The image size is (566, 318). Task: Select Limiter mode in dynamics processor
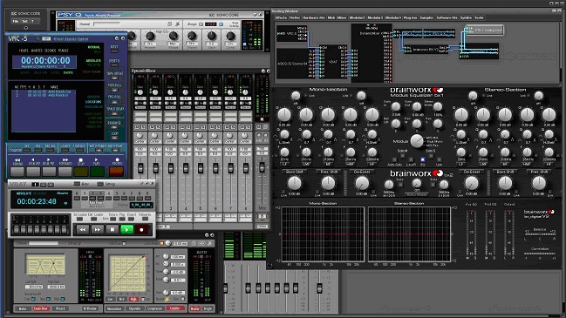click(175, 308)
